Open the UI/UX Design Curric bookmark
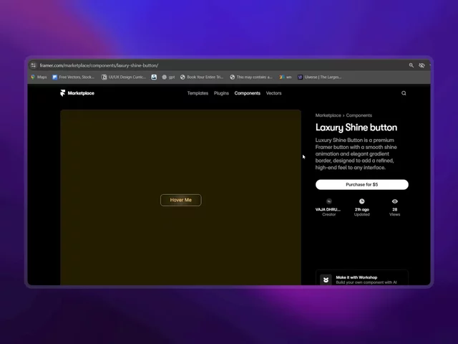This screenshot has height=344, width=458. (124, 77)
